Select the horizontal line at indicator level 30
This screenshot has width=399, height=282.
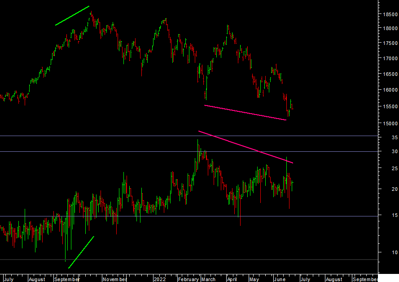click(189, 152)
